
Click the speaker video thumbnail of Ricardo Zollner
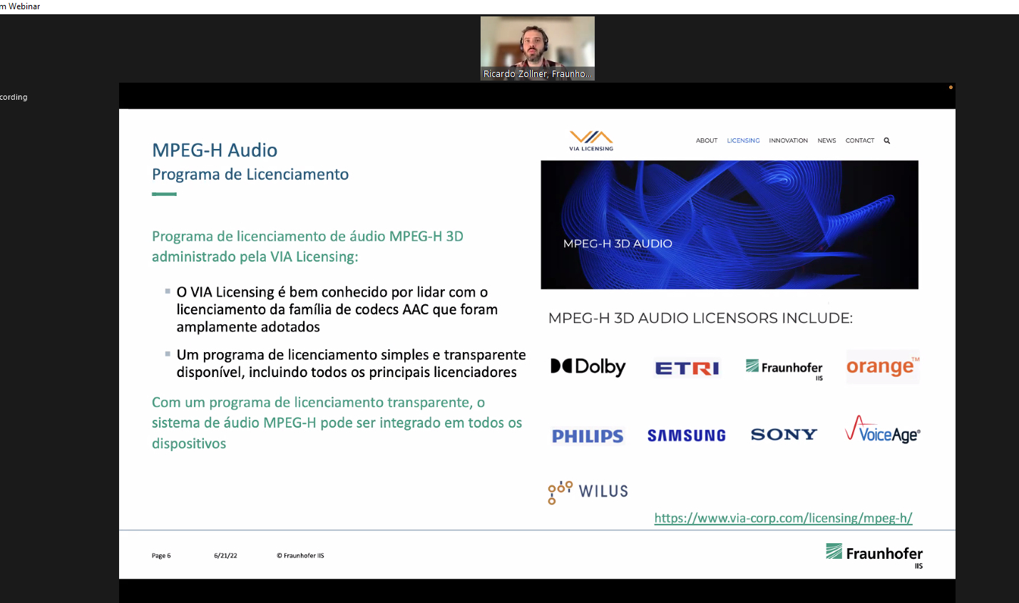[x=538, y=48]
